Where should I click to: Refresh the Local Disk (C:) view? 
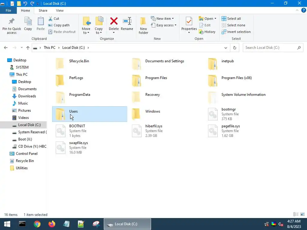(234, 48)
